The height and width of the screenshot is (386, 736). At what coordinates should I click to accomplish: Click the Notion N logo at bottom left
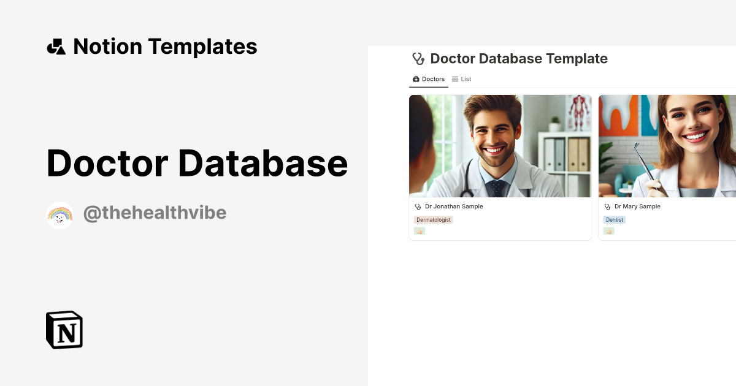click(64, 330)
